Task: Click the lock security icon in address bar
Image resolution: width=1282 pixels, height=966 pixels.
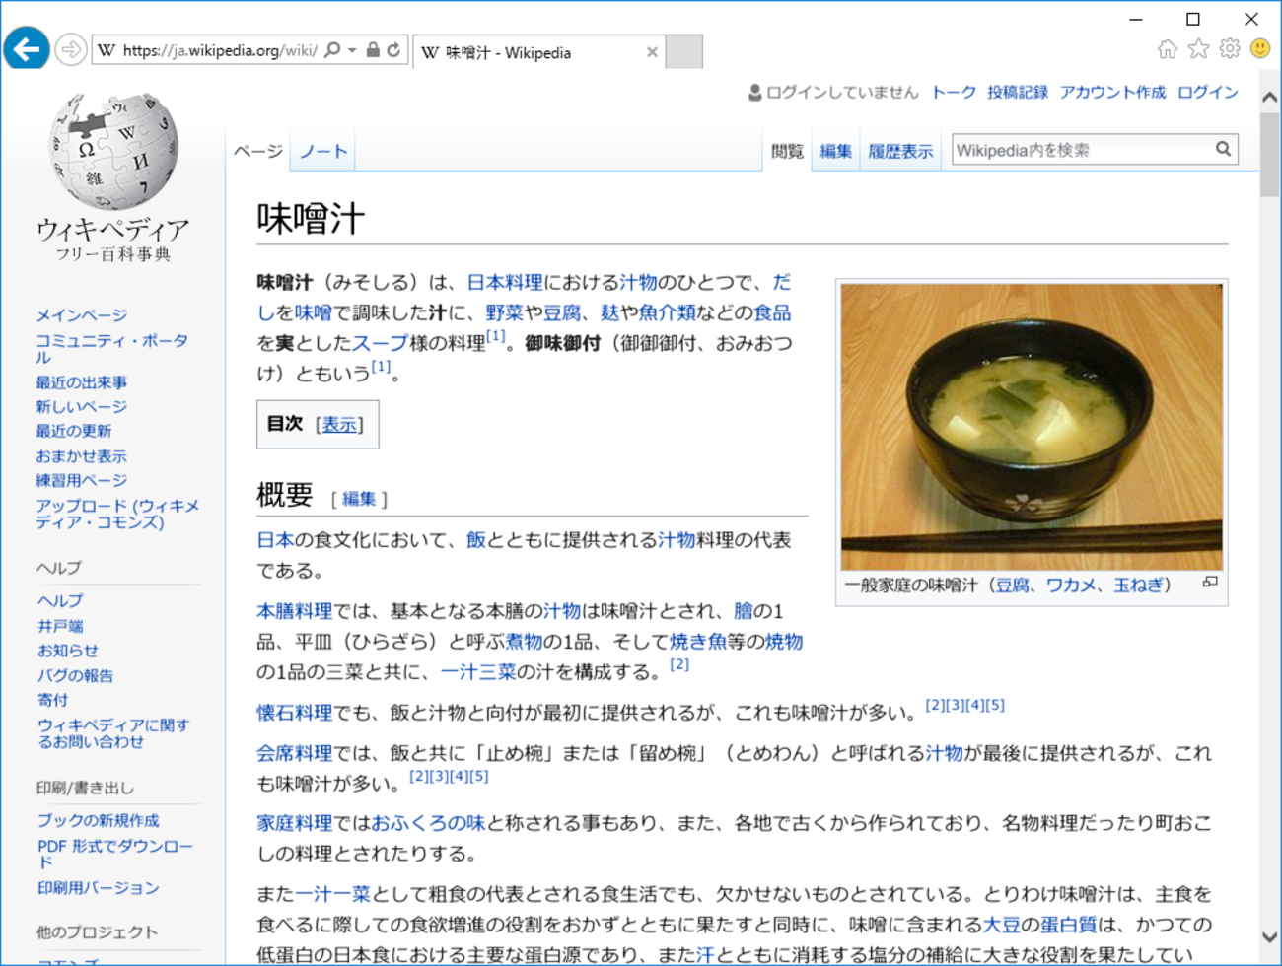Action: (373, 50)
